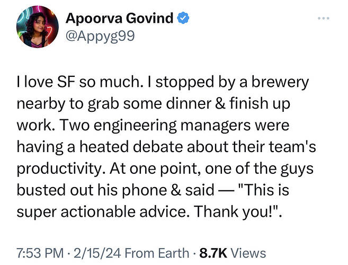Click the Apoorva Govind display name
The width and height of the screenshot is (348, 265).
click(x=119, y=18)
